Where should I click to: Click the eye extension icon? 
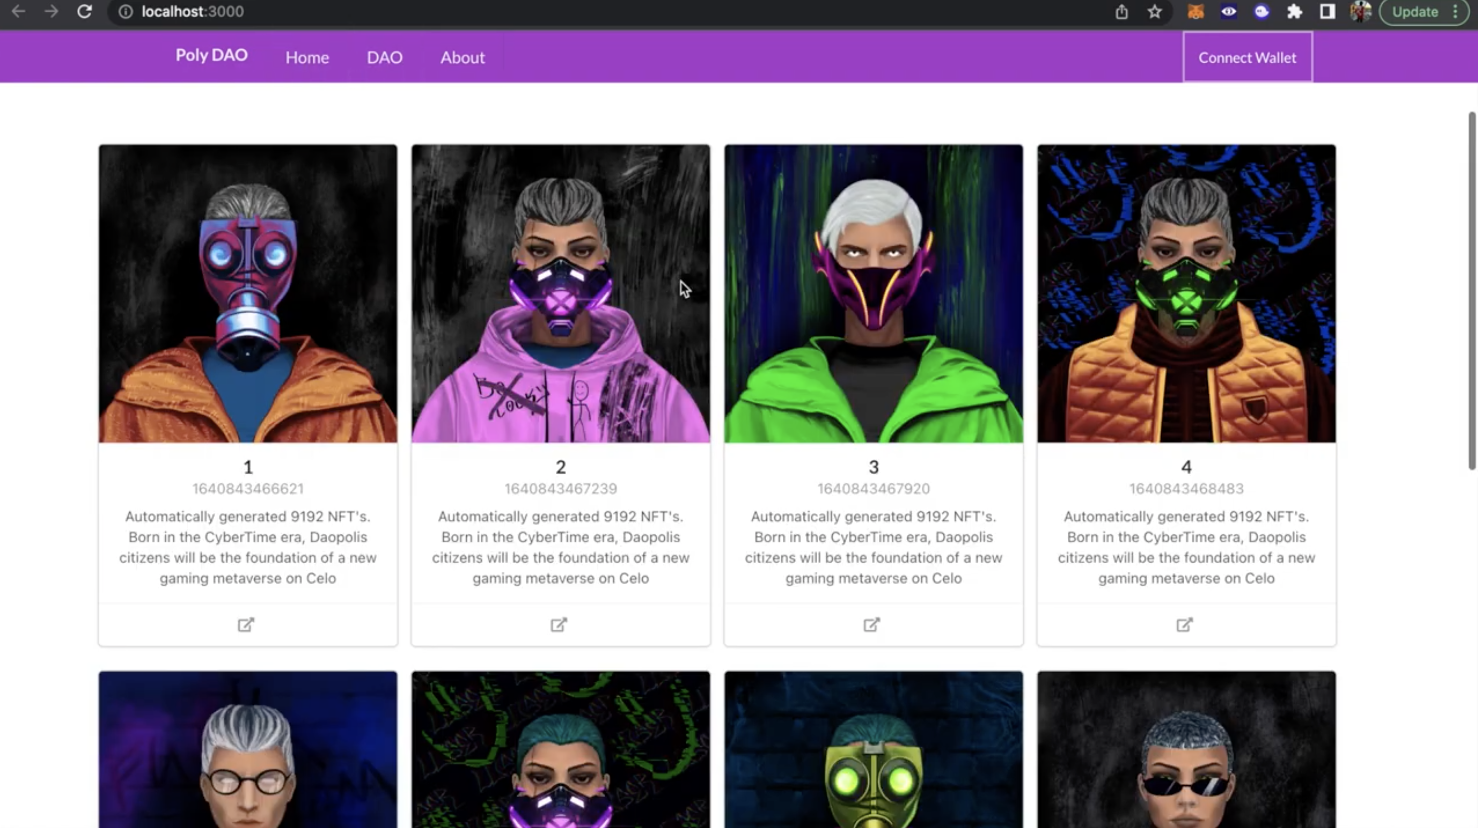click(1228, 11)
